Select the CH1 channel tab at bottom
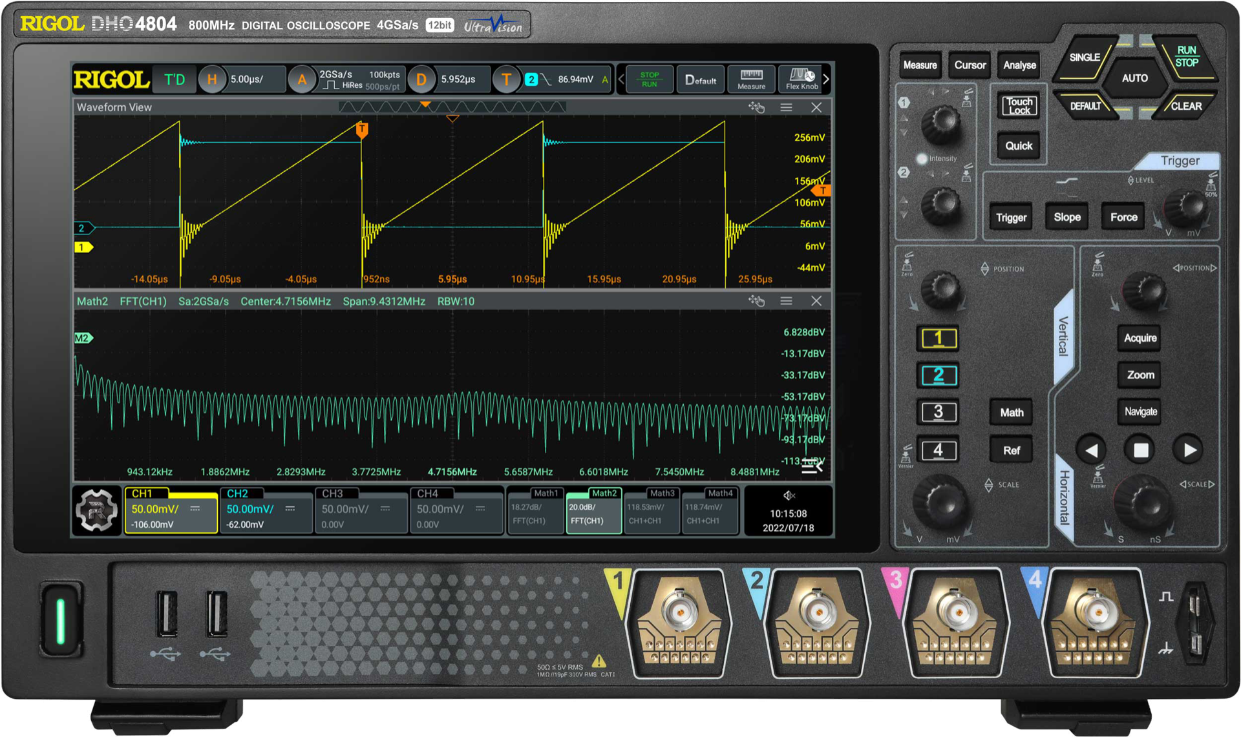Viewport: 1241px width, 737px height. [x=171, y=510]
